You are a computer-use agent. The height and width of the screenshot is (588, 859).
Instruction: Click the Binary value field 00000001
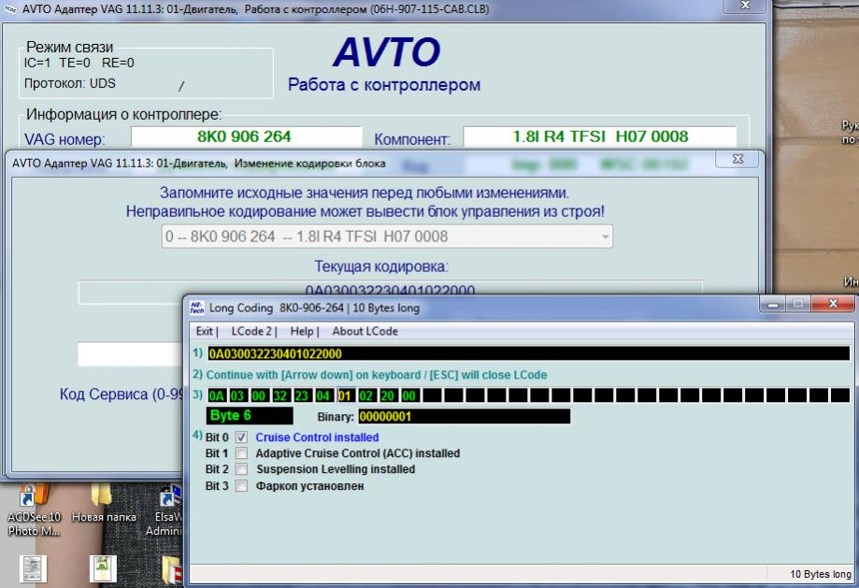[x=464, y=417]
